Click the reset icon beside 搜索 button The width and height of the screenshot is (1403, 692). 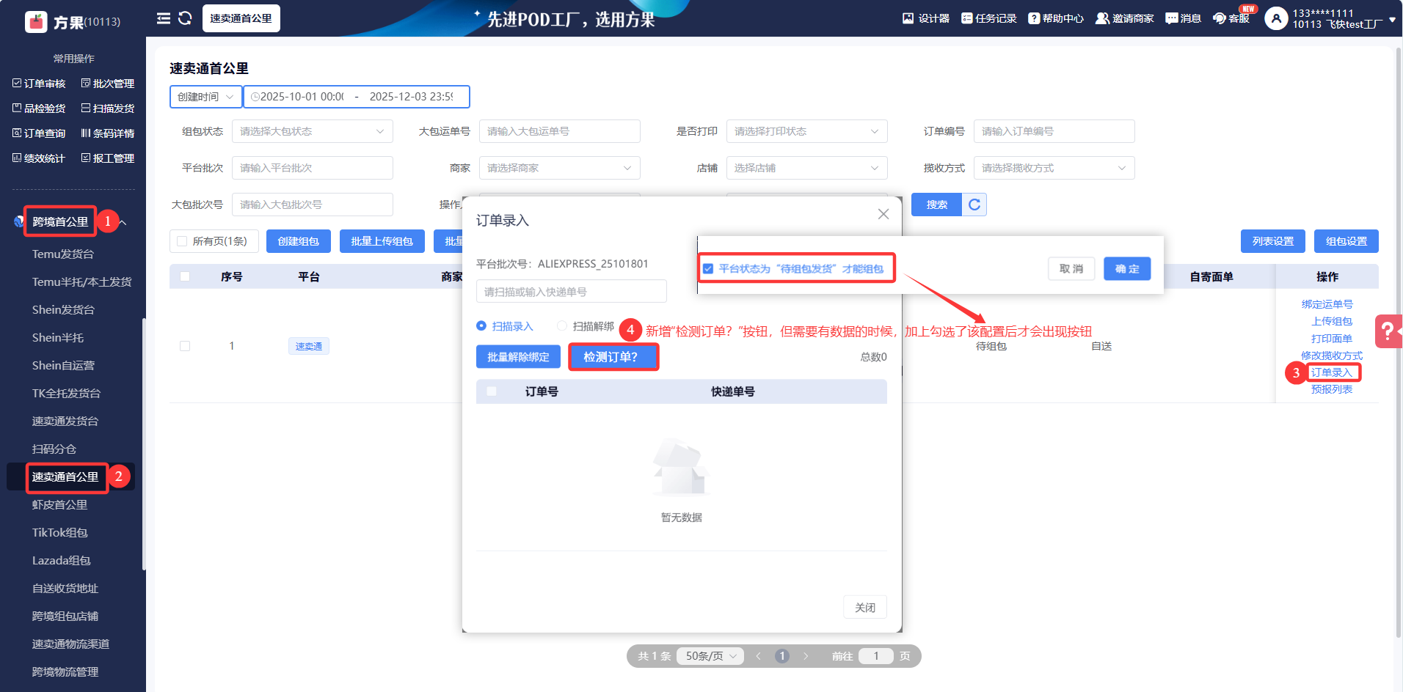pos(974,205)
